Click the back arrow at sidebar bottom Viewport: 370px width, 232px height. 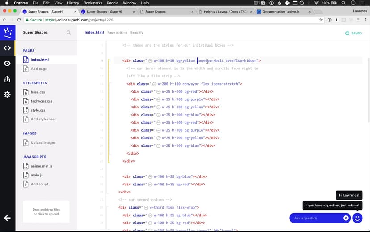(7, 218)
